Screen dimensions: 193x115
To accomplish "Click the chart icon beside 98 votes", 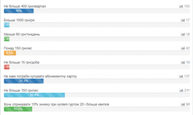I will [x=183, y=104].
